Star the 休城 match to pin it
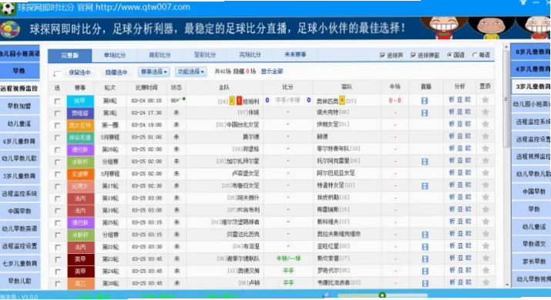This screenshot has height=300, width=551. point(485,112)
